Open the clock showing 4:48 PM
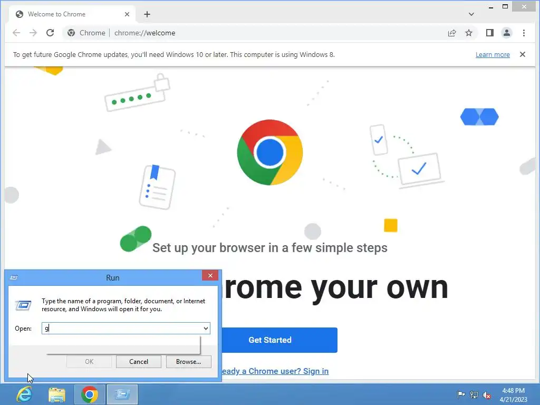 click(514, 395)
